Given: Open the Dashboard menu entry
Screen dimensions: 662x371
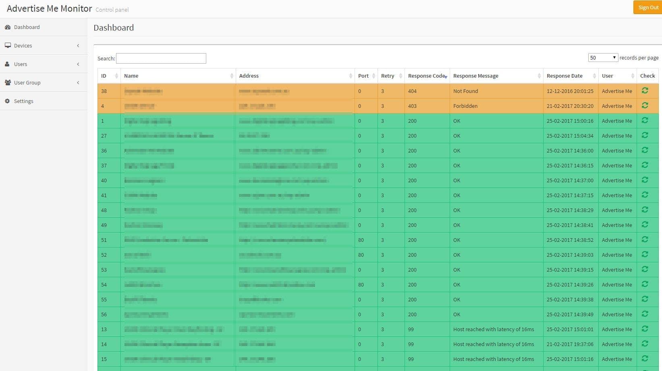Looking at the screenshot, I should (x=27, y=27).
